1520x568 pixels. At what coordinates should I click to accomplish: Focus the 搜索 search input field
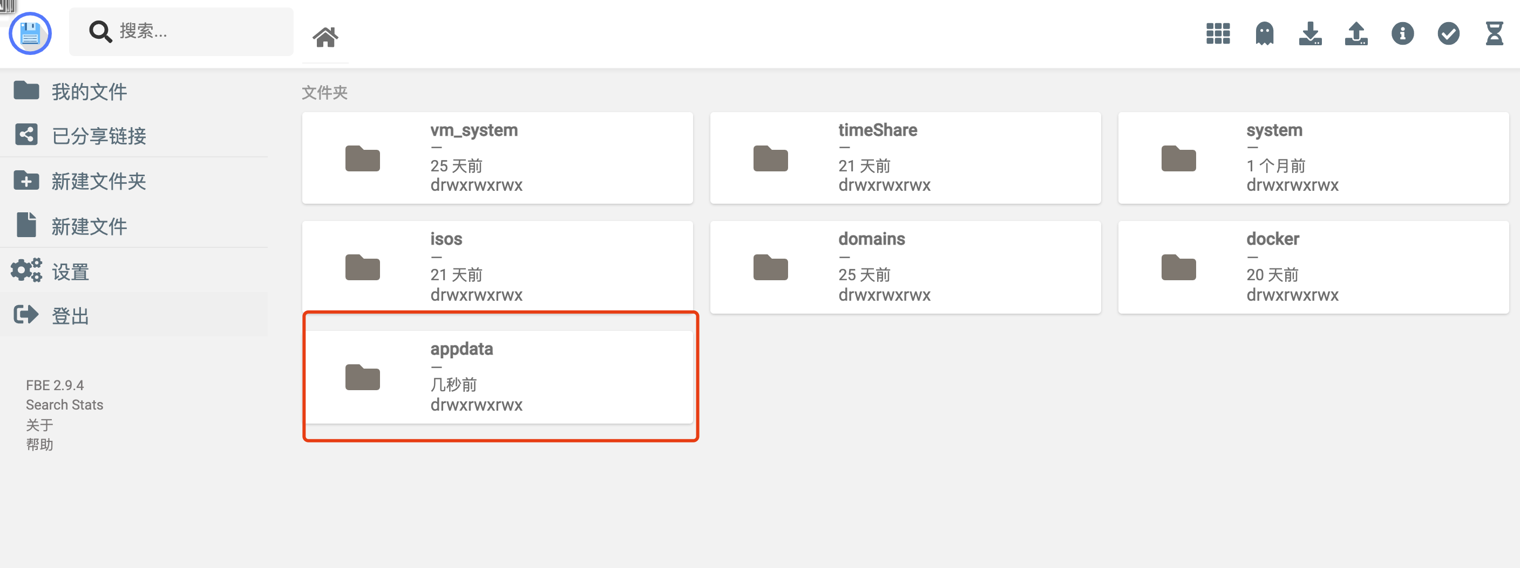coord(181,32)
